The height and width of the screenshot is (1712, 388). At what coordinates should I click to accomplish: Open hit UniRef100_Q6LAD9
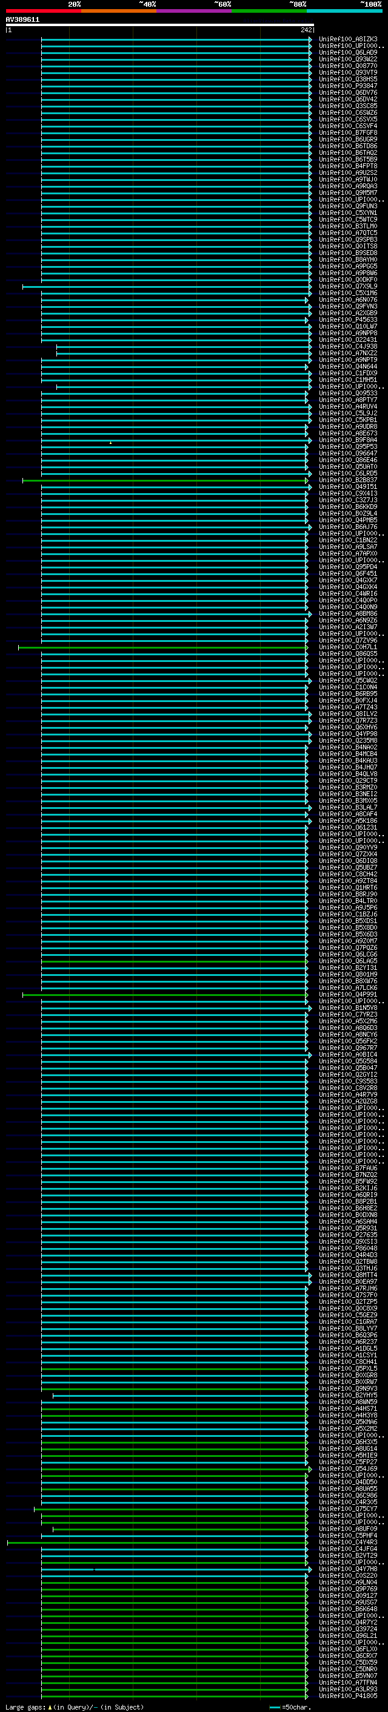pyautogui.click(x=348, y=52)
